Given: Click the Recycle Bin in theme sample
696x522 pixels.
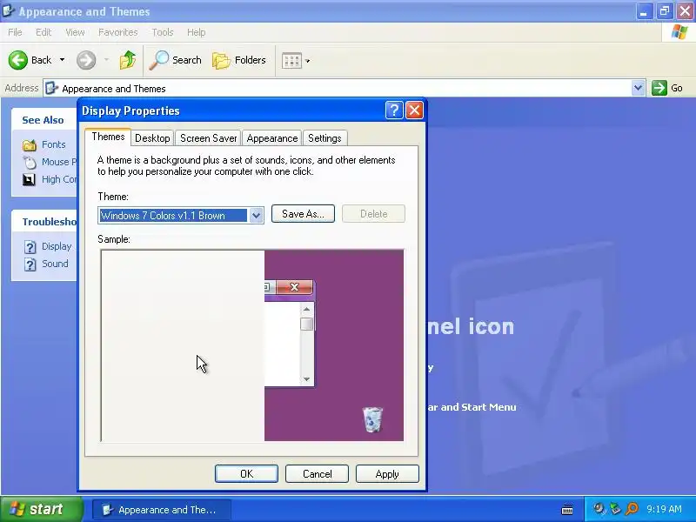Looking at the screenshot, I should [x=372, y=419].
